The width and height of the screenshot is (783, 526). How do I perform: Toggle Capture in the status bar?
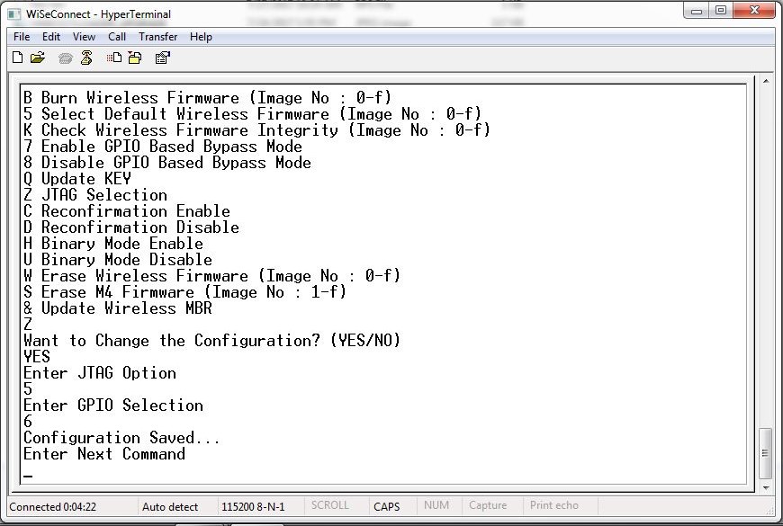tap(489, 505)
